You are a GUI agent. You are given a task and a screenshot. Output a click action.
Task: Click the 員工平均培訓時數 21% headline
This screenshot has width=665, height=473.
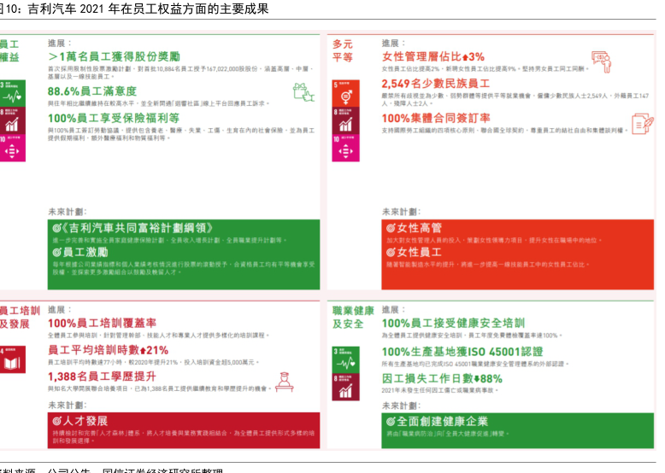coord(108,350)
